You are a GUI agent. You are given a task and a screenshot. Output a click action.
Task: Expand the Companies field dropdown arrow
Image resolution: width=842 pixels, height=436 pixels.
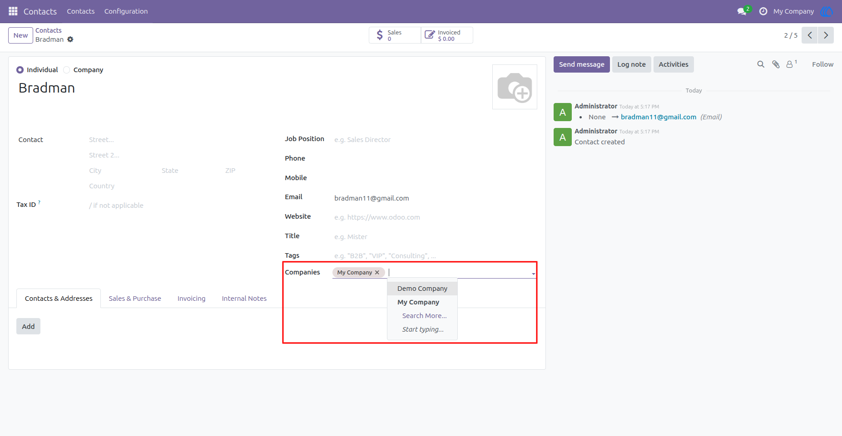533,274
